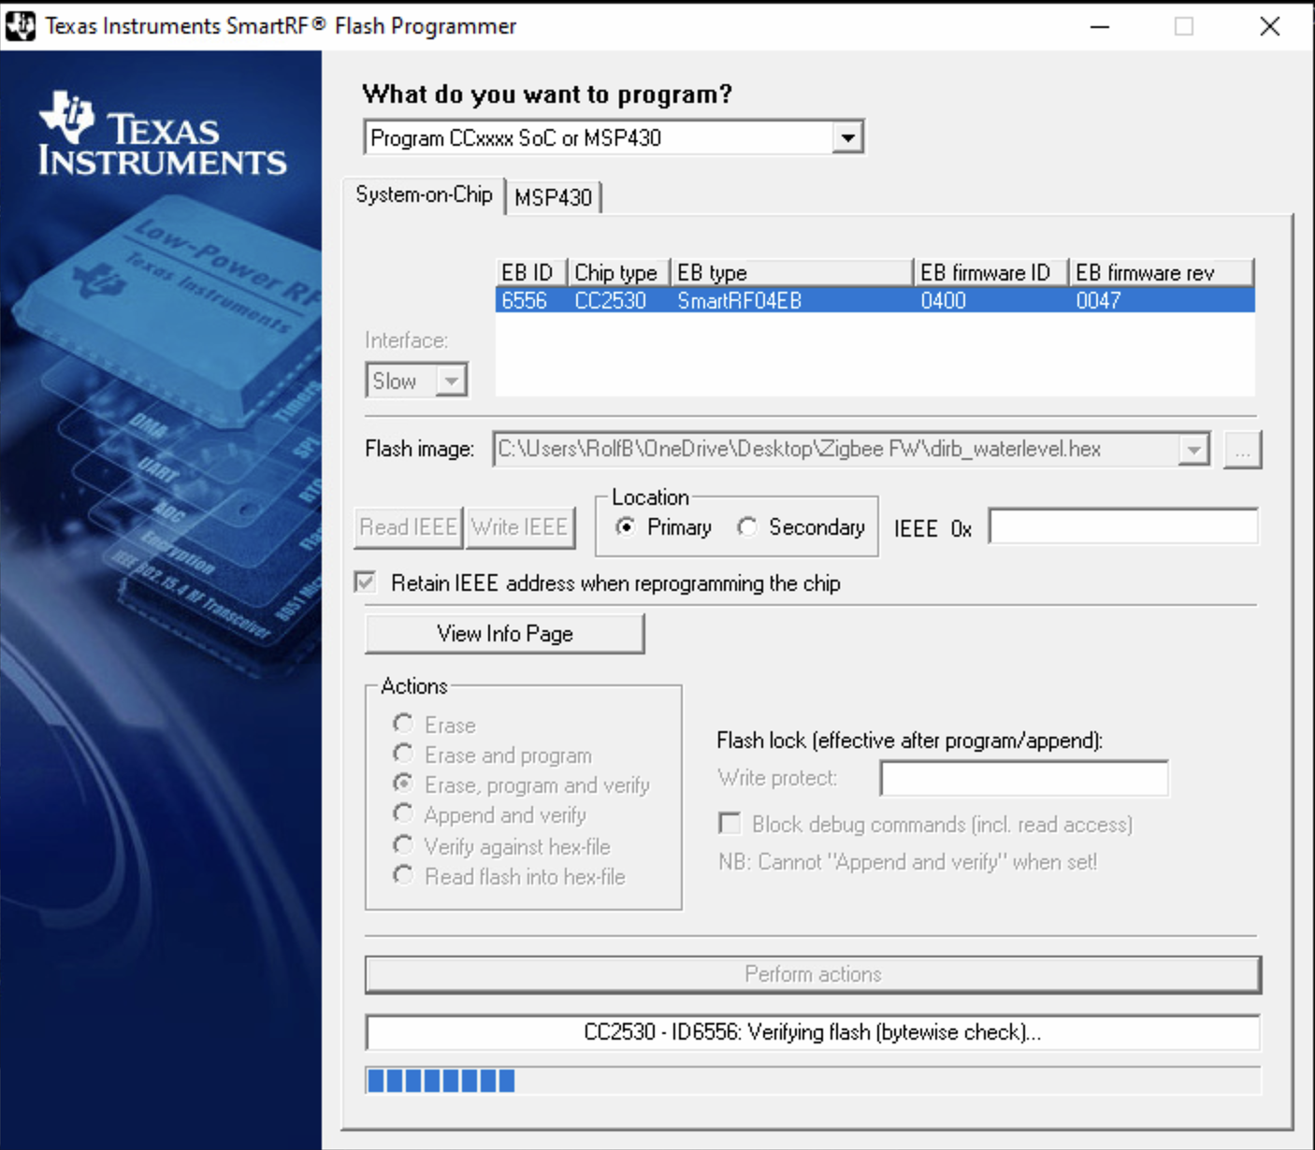1315x1150 pixels.
Task: Enable Block debug commands checkbox
Action: [x=730, y=824]
